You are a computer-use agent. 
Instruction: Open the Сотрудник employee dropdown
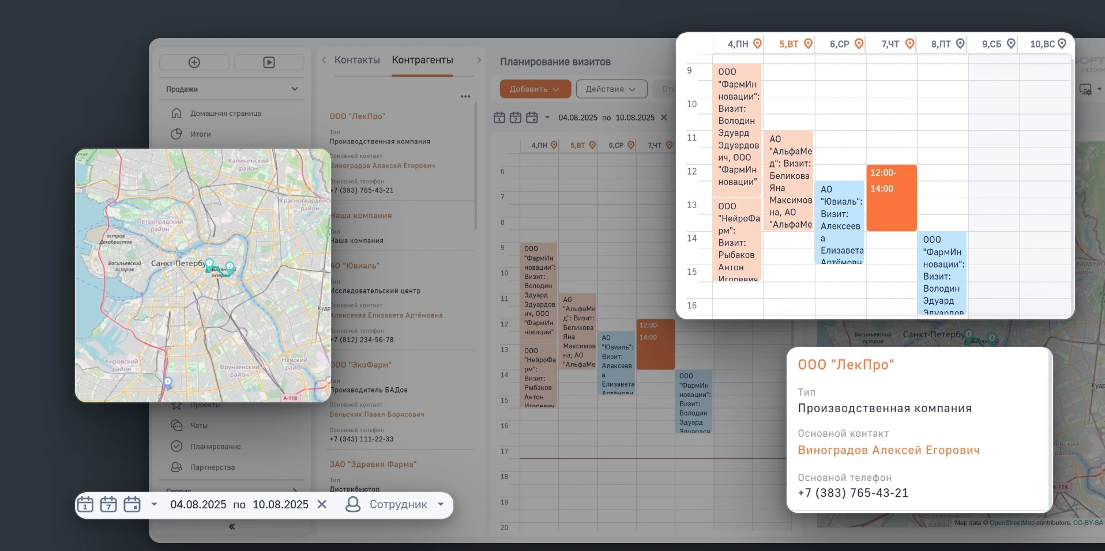click(395, 505)
